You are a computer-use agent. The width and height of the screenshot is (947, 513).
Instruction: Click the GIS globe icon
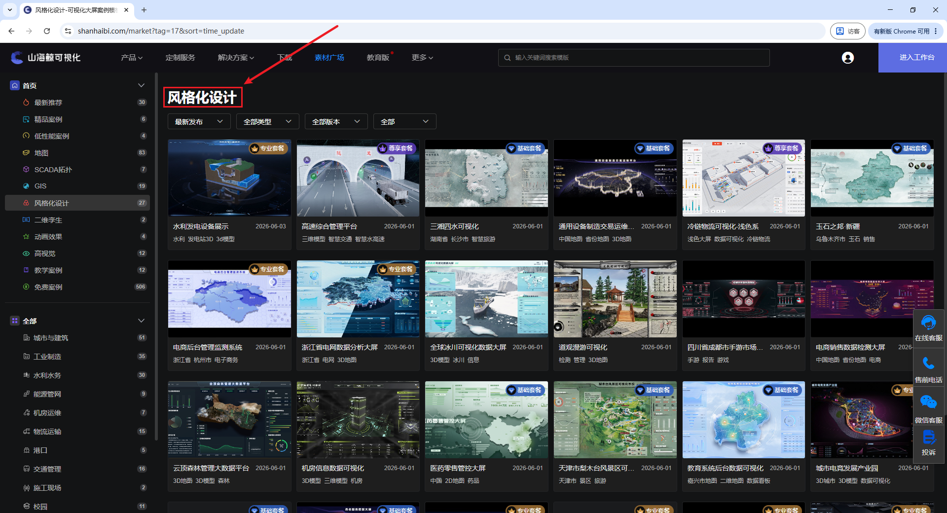tap(26, 186)
